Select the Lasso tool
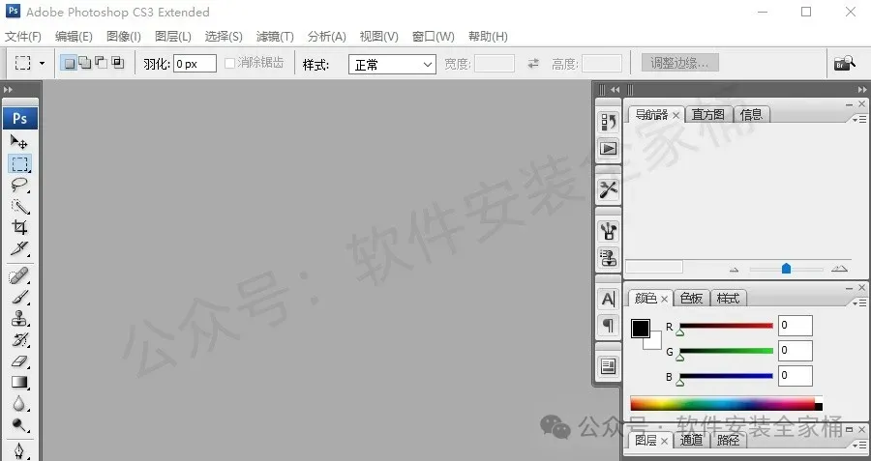 click(x=19, y=185)
